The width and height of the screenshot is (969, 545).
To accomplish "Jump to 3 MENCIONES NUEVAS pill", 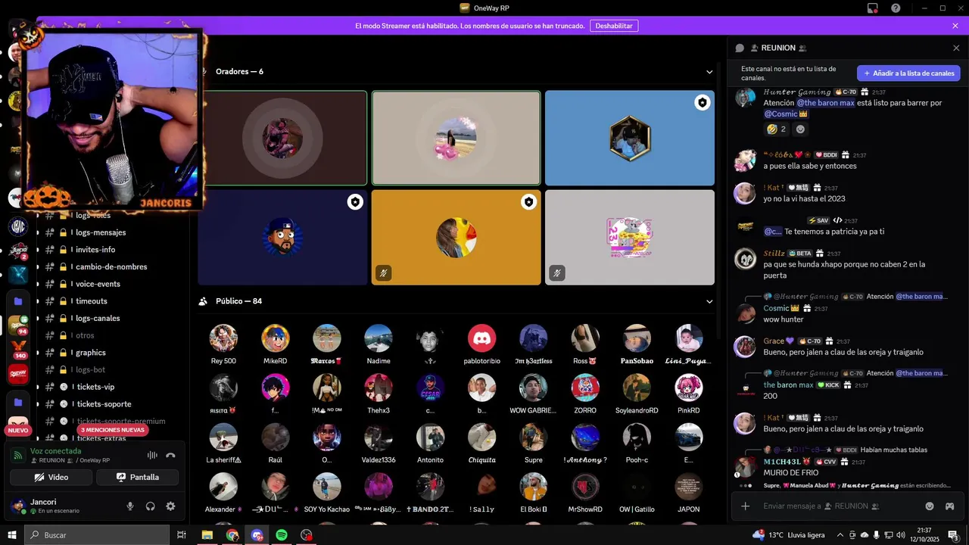I will click(112, 430).
